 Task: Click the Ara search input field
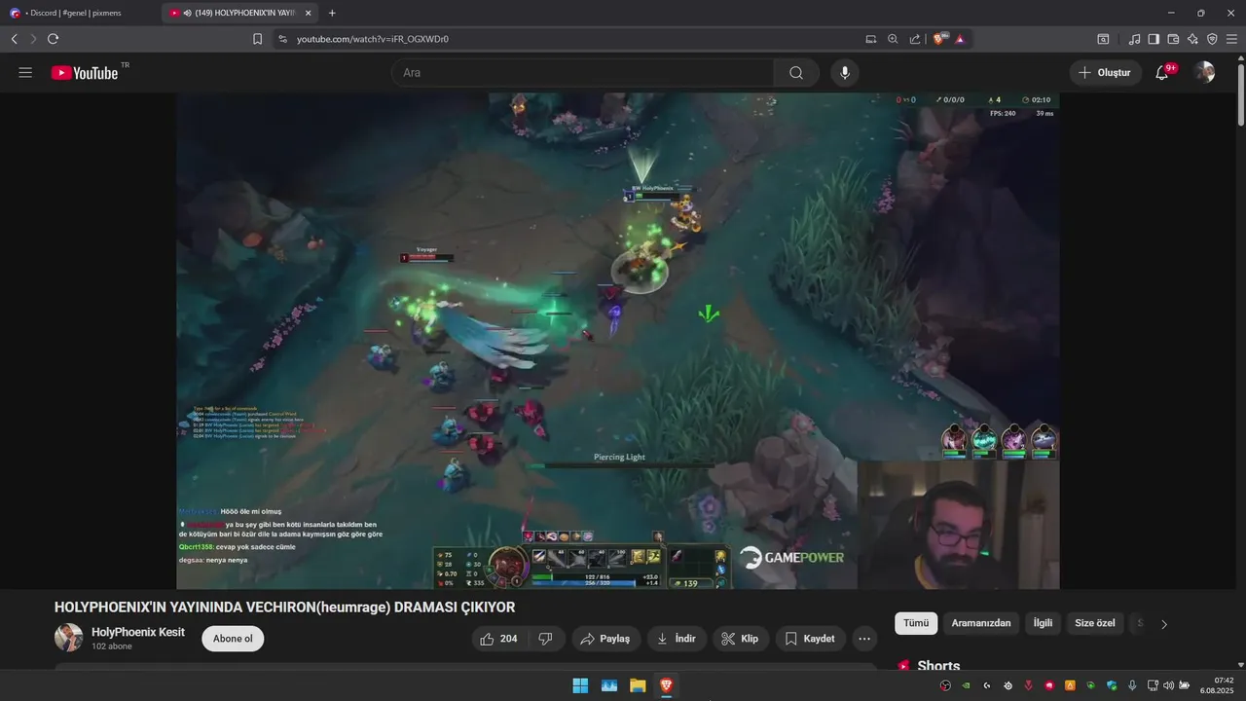pos(584,73)
